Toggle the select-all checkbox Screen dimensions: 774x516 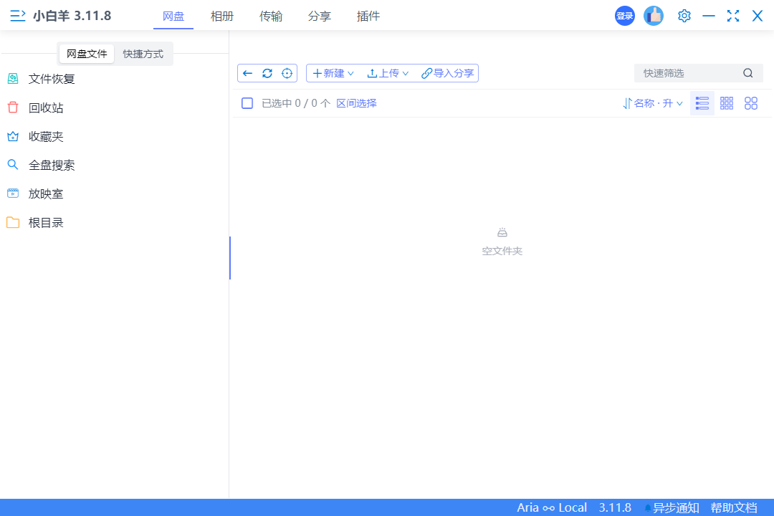pyautogui.click(x=247, y=103)
